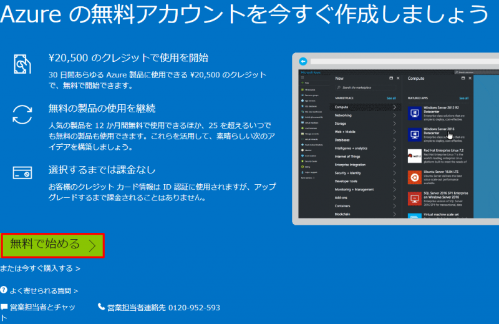Click the phone handset icon beside 営業担当者連絡先
Screen dimensions: 499x324
pos(101,307)
